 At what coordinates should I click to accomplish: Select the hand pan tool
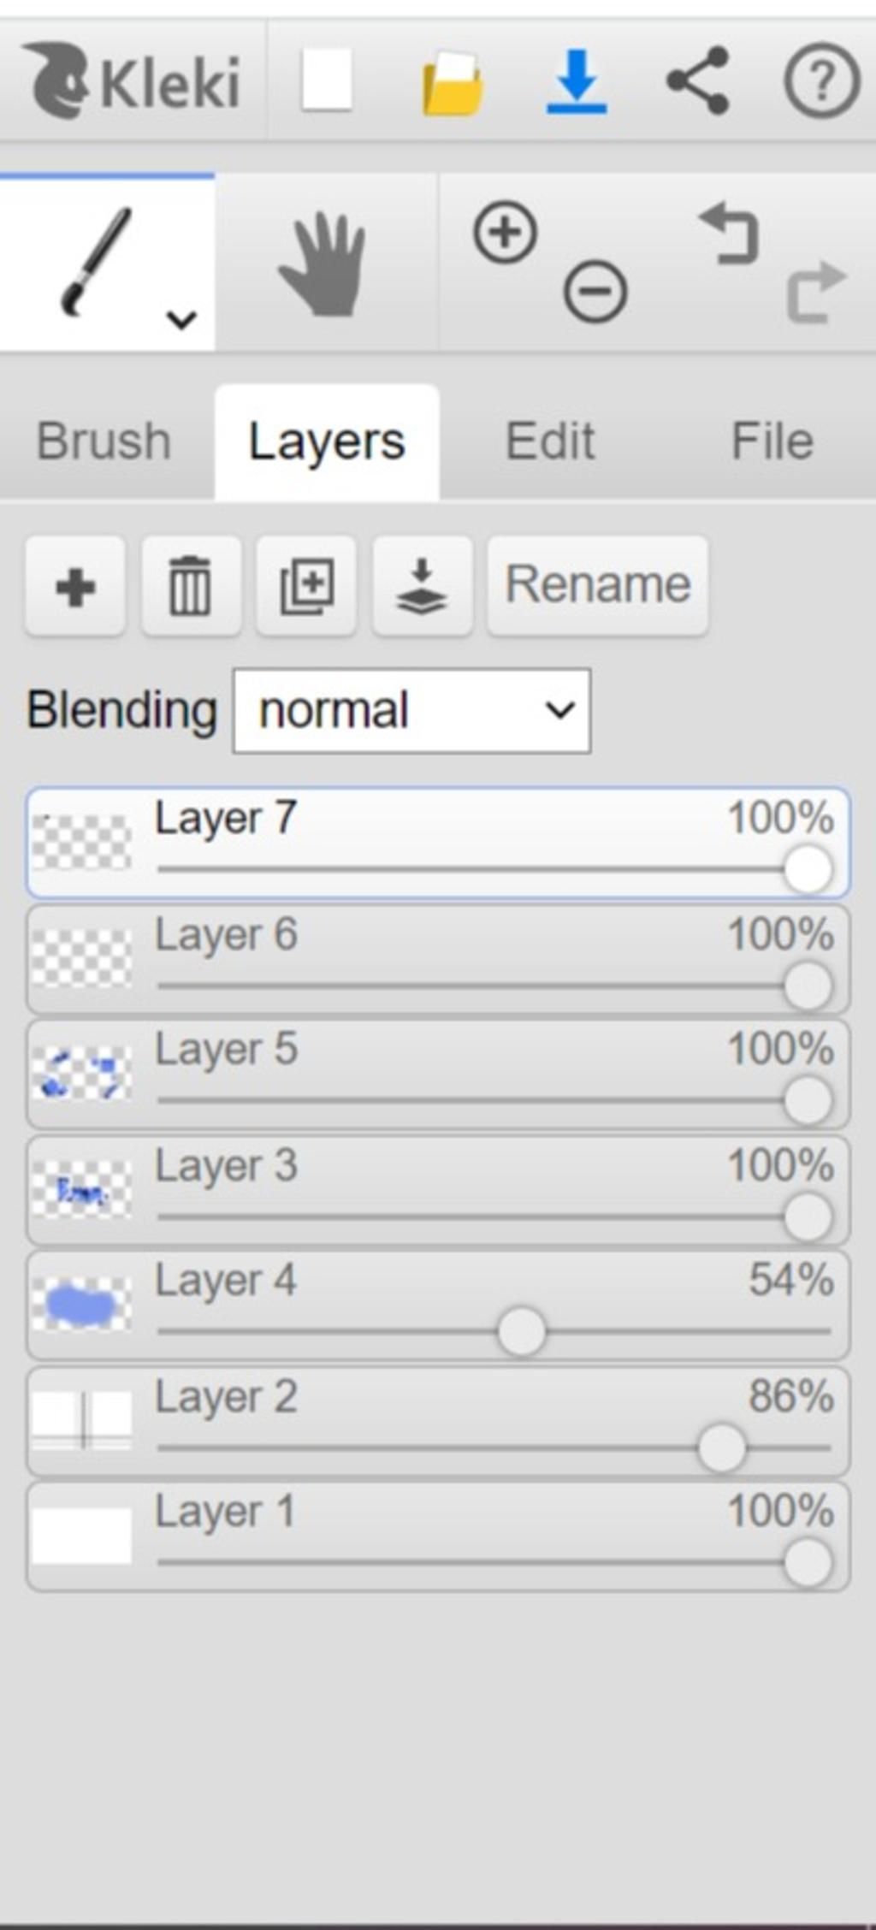click(323, 263)
